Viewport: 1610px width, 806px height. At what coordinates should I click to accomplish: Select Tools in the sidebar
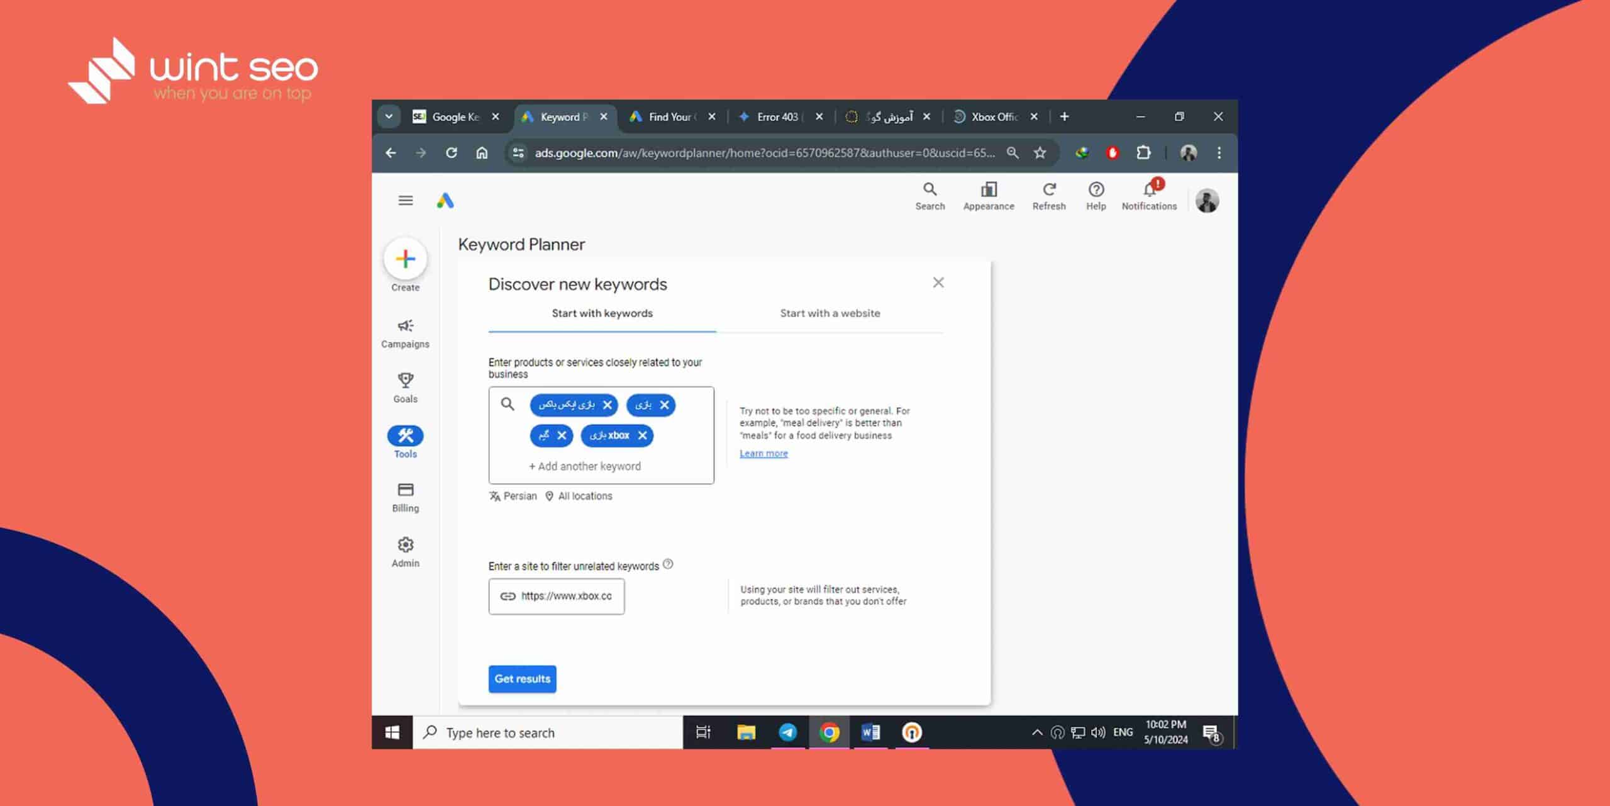point(406,442)
